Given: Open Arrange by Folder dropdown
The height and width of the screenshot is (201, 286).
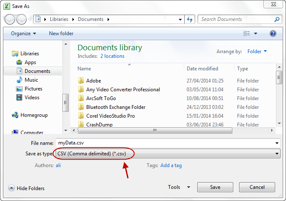Looking at the screenshot, I should click(257, 52).
